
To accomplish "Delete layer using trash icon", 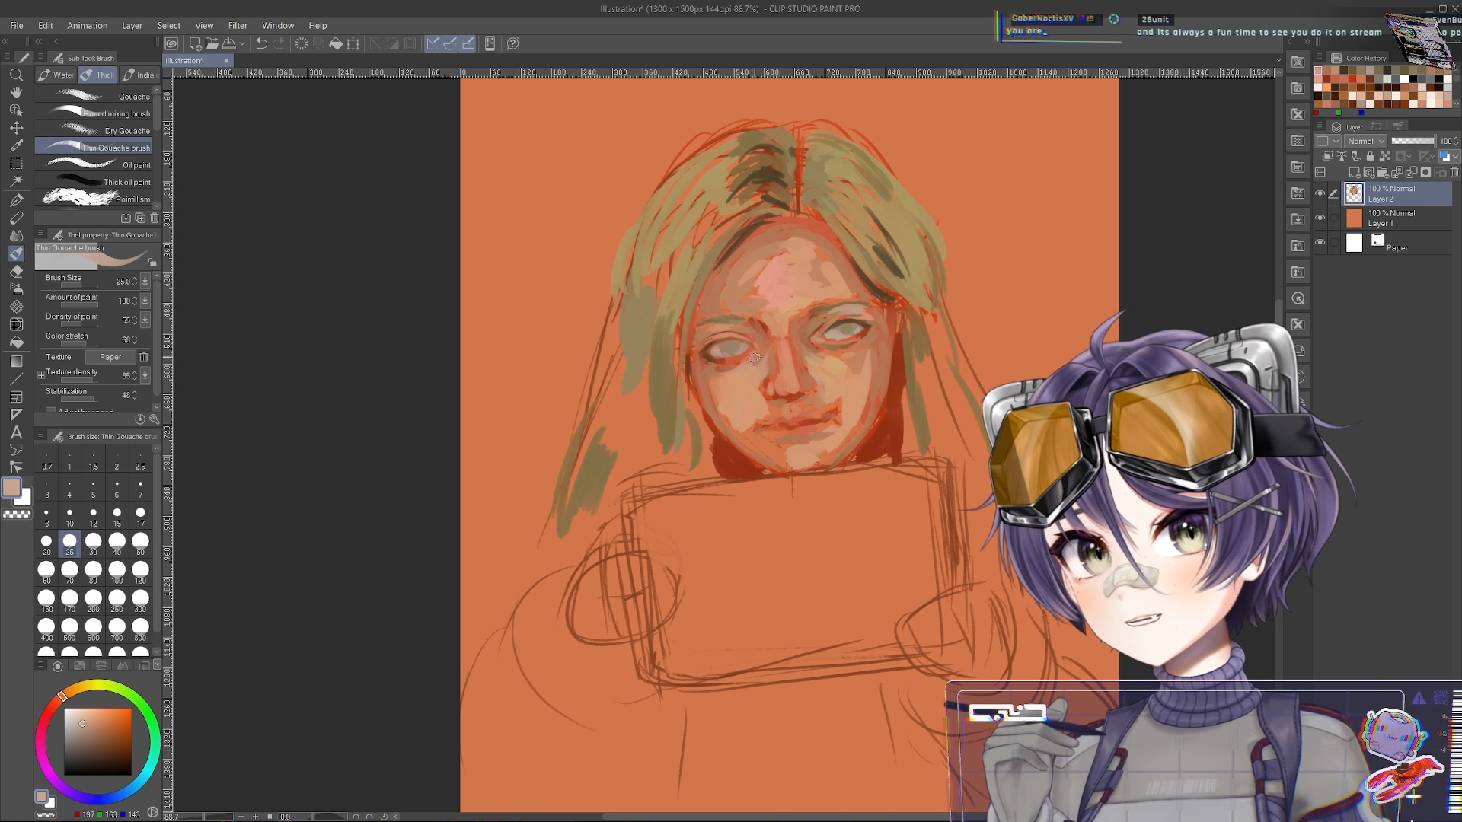I will 1454,173.
